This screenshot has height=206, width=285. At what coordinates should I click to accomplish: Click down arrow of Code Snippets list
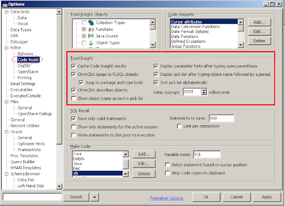(x=240, y=45)
